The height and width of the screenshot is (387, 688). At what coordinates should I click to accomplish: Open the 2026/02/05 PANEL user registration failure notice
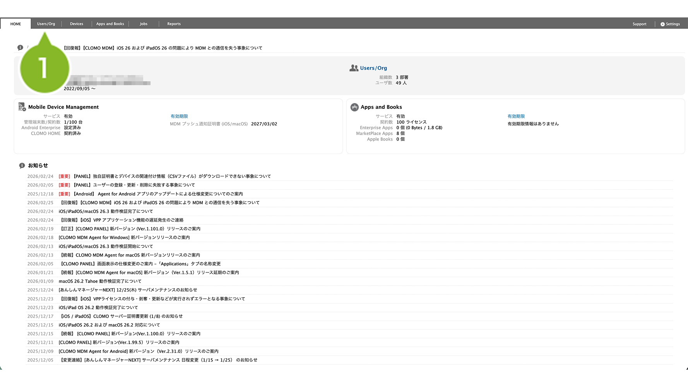(x=134, y=185)
